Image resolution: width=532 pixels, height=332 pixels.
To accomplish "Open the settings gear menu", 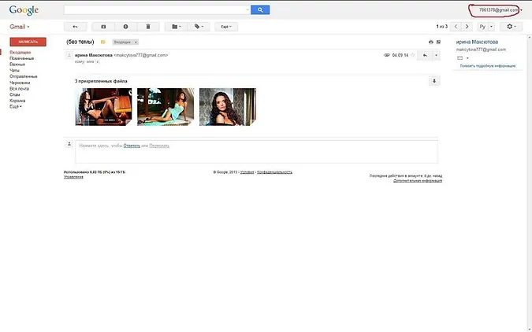I will (x=511, y=27).
